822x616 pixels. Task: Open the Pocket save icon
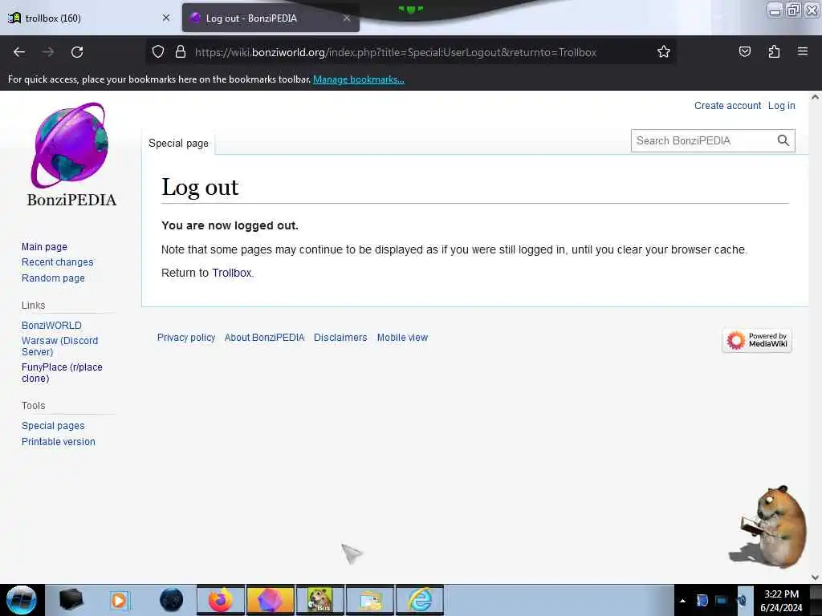tap(744, 52)
